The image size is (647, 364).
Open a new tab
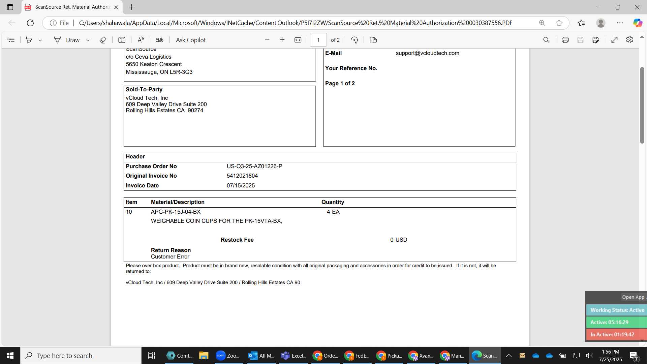pyautogui.click(x=132, y=7)
